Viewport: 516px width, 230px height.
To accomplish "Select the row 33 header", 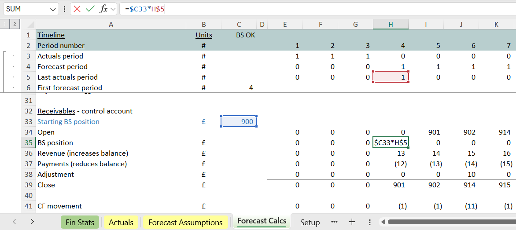I will [29, 122].
